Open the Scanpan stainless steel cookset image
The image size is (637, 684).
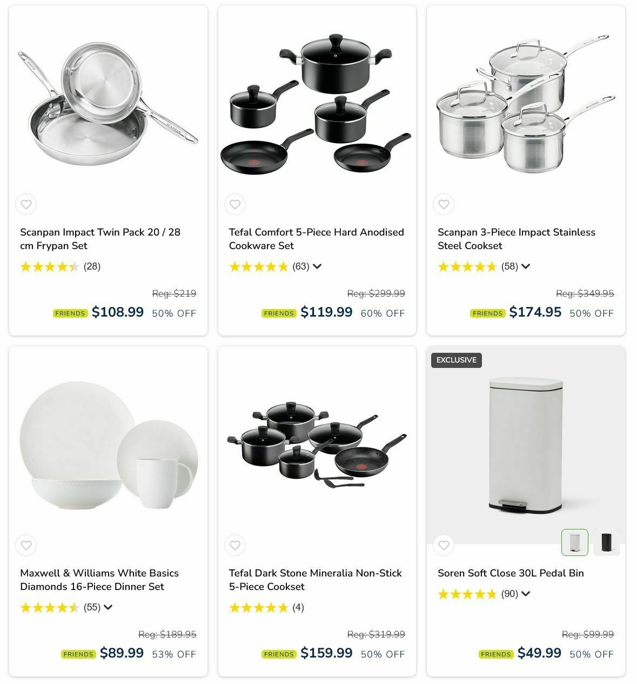tap(526, 103)
